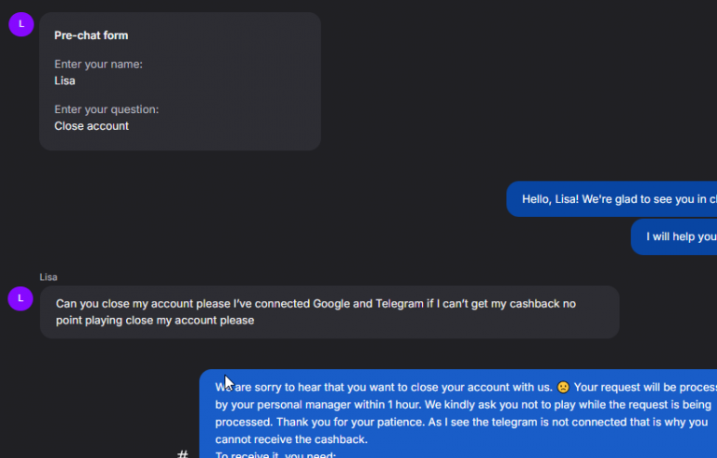717x458 pixels.
Task: Click the purple L avatar beside the pre-chat form
Action: [21, 24]
